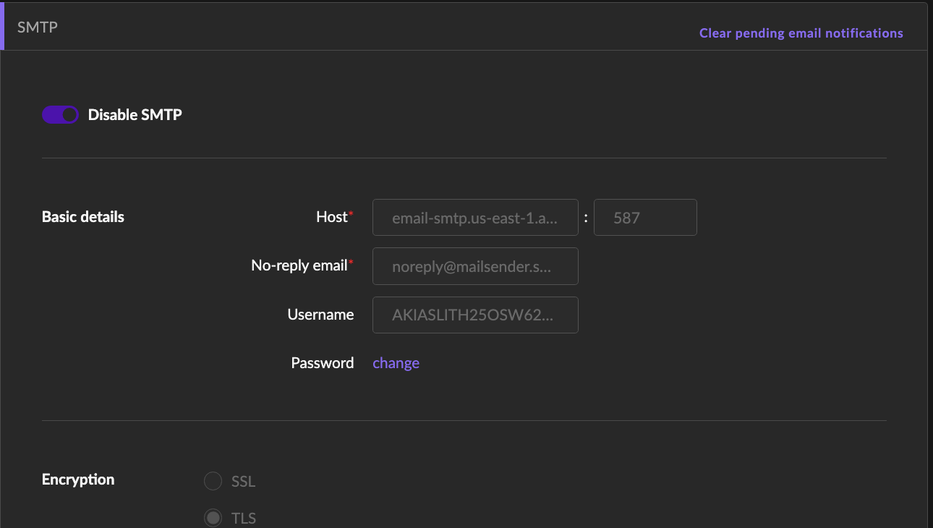Click the Username field label

320,315
